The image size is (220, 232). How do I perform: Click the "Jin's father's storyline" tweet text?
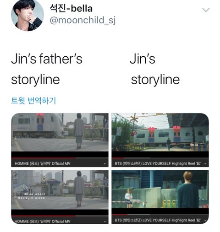point(47,69)
